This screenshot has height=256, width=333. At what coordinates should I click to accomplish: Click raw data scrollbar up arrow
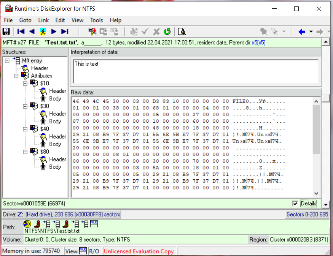pyautogui.click(x=316, y=101)
